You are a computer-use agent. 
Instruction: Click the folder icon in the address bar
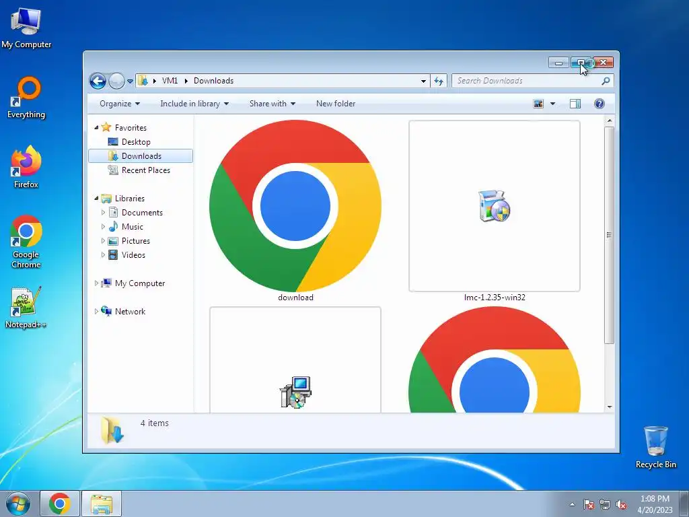click(143, 81)
